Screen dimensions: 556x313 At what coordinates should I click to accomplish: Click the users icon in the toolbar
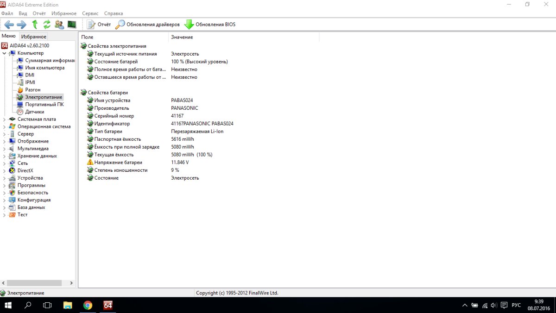pos(59,25)
